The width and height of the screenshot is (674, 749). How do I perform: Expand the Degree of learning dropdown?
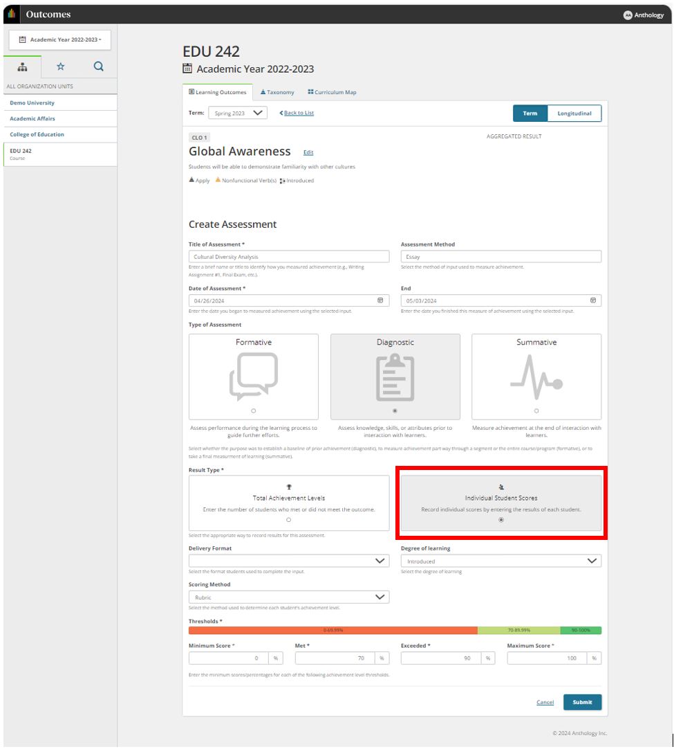coord(501,561)
